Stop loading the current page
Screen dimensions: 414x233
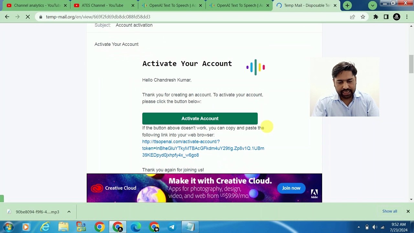point(28,17)
